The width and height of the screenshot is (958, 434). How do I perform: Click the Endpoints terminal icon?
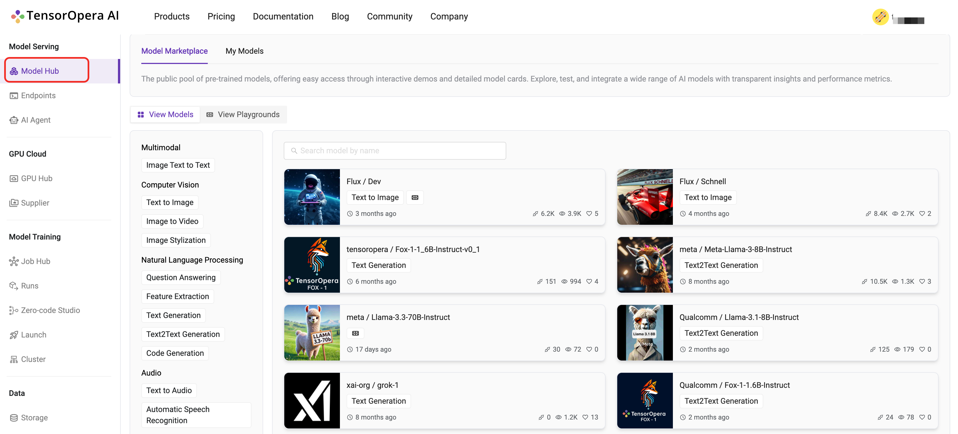tap(14, 96)
